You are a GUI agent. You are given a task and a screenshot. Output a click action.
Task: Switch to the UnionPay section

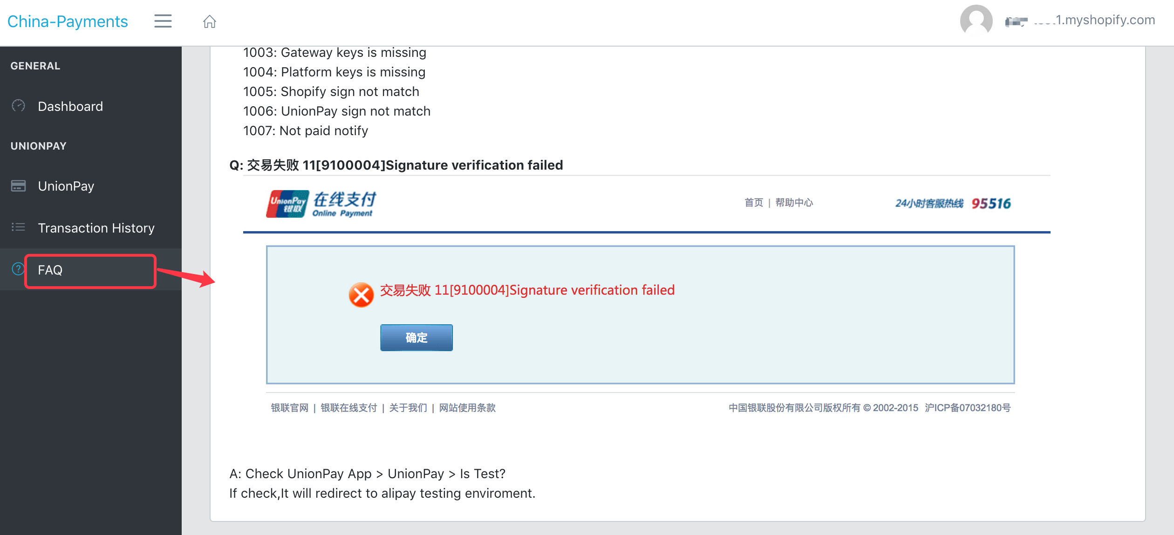click(x=66, y=185)
